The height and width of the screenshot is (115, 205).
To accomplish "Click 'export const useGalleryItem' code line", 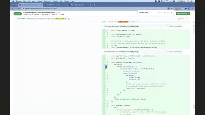I will tap(123, 22).
